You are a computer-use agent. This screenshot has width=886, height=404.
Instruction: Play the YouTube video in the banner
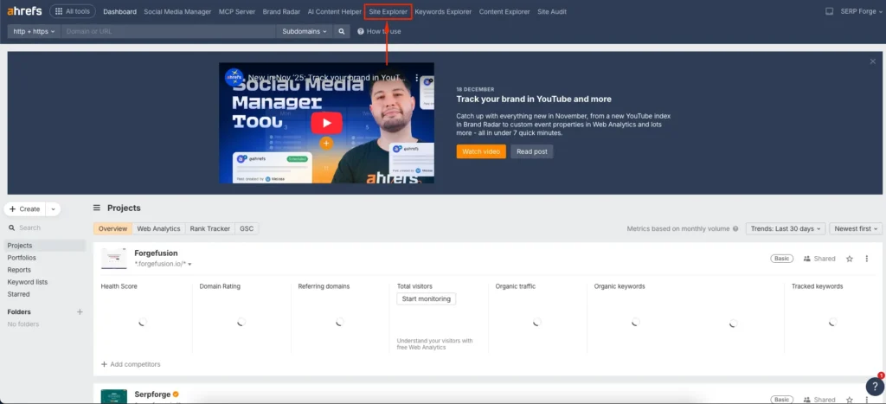click(326, 122)
